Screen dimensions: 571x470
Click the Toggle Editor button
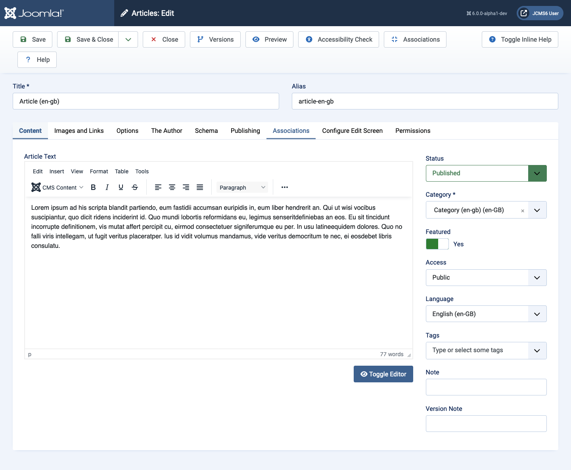pos(383,374)
